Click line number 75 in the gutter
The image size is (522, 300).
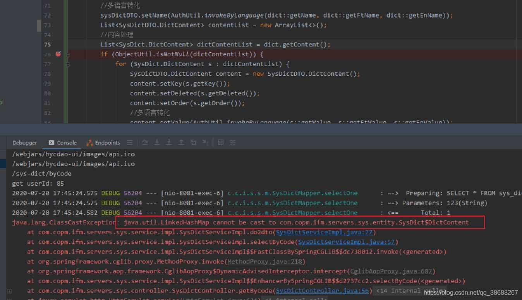point(47,45)
